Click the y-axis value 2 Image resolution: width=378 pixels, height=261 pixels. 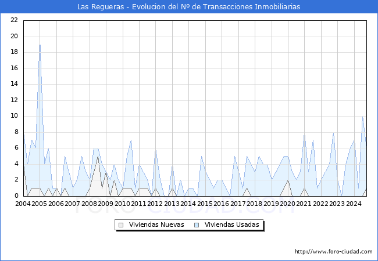pyautogui.click(x=16, y=180)
